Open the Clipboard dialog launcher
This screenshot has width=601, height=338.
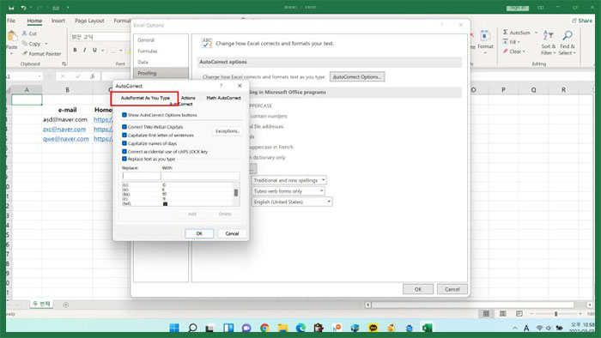pos(64,63)
